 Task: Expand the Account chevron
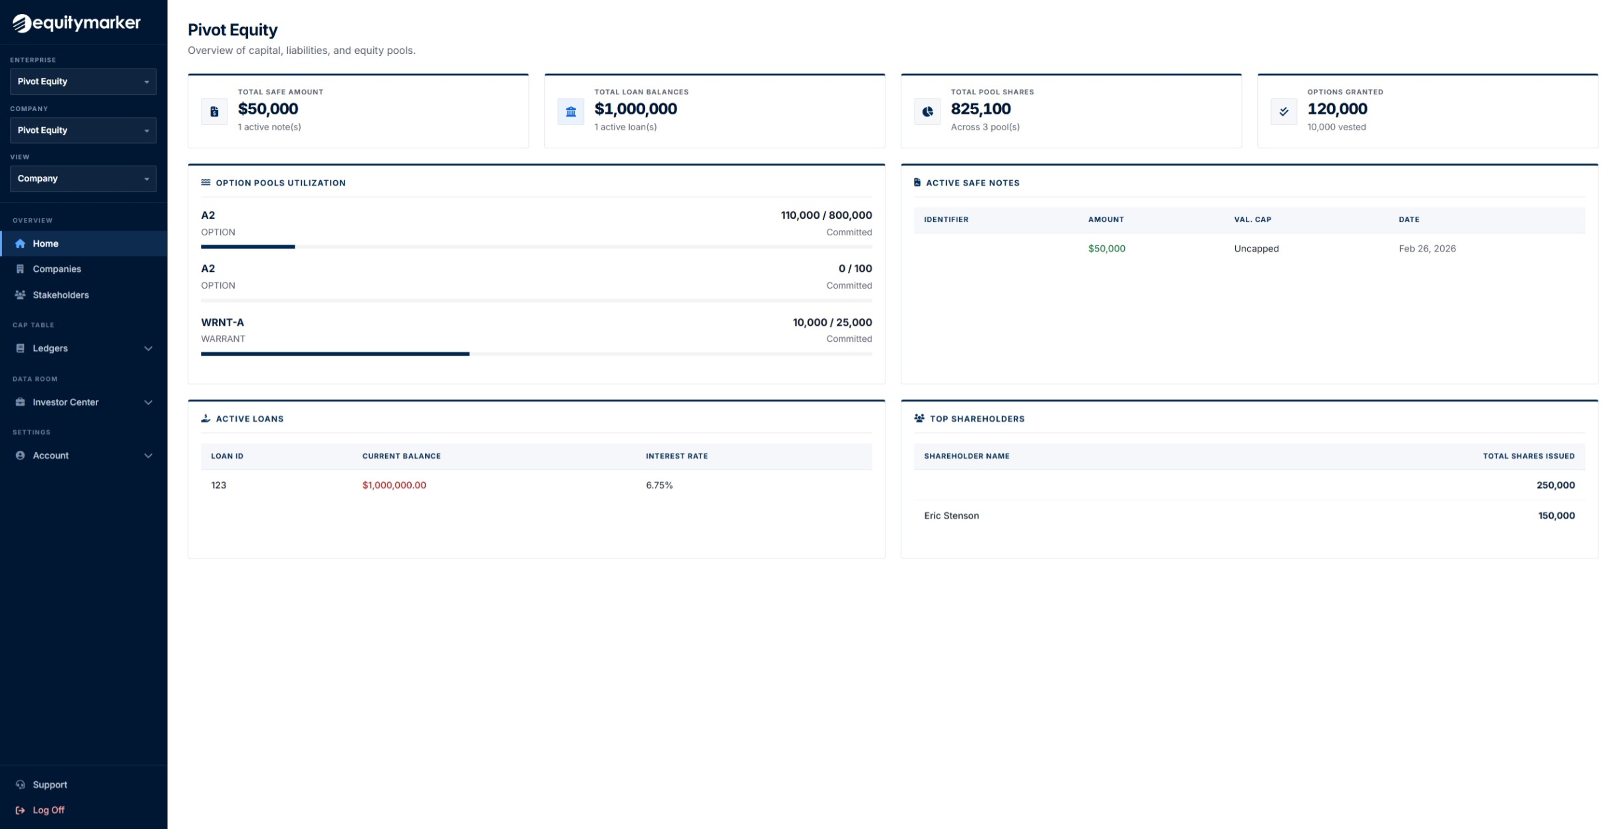[148, 455]
